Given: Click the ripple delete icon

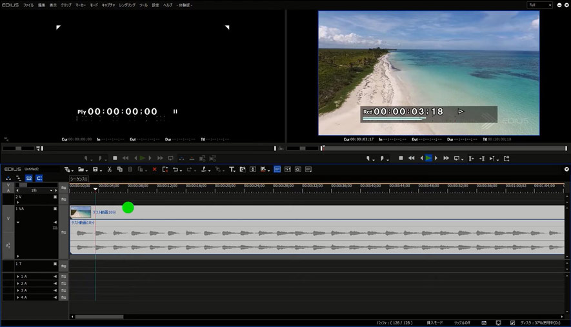Looking at the screenshot, I should pyautogui.click(x=165, y=170).
